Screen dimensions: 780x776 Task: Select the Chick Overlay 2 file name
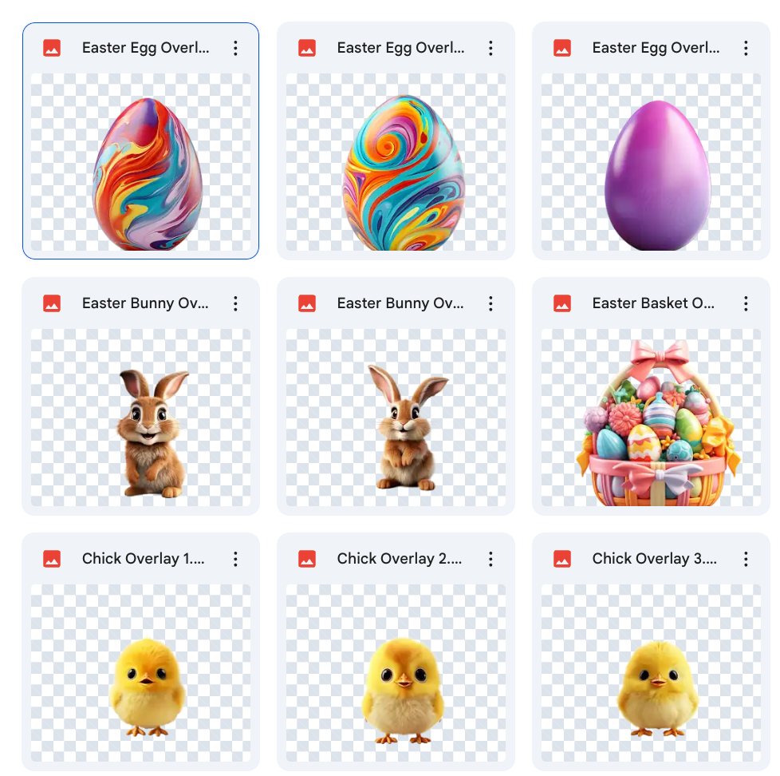coord(400,559)
